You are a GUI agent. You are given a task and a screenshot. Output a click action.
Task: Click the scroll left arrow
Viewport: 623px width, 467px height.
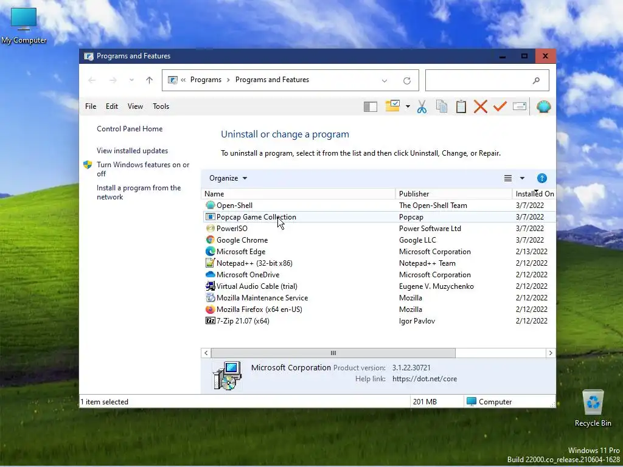[x=206, y=353]
